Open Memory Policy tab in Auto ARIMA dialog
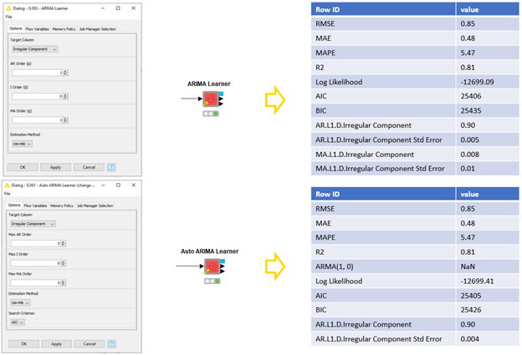The image size is (522, 355). click(62, 205)
